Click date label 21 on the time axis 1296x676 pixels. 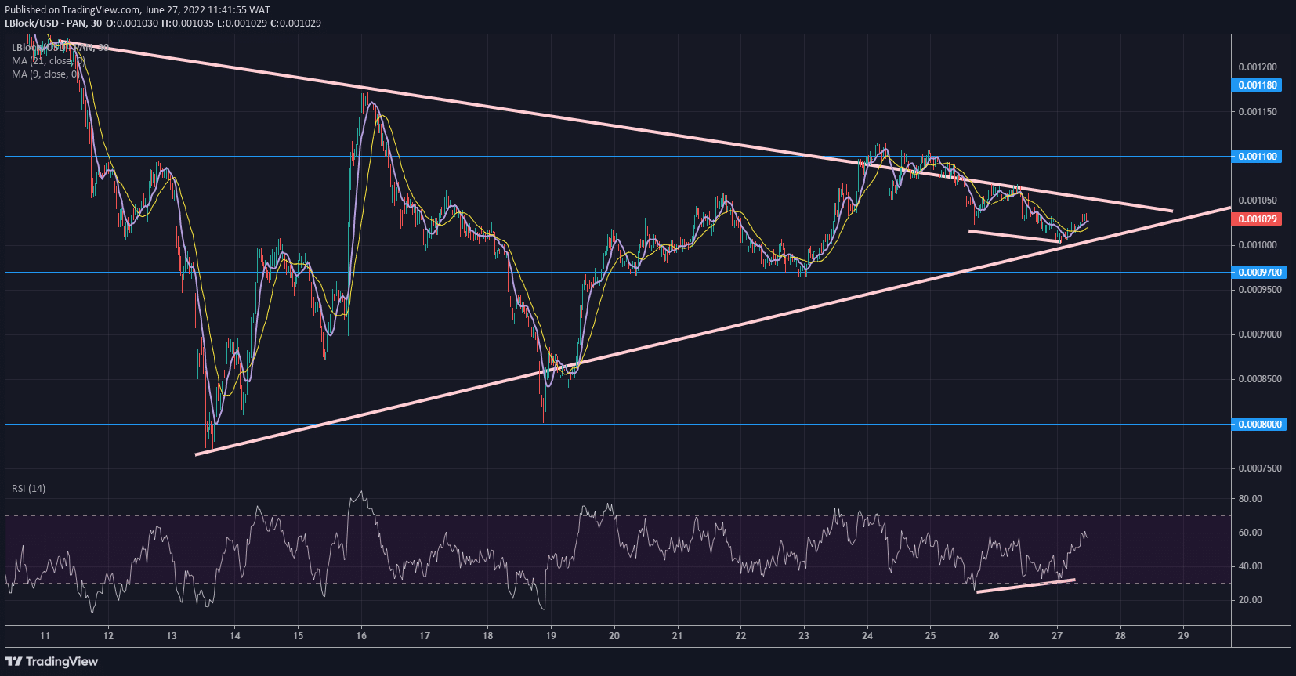click(677, 636)
